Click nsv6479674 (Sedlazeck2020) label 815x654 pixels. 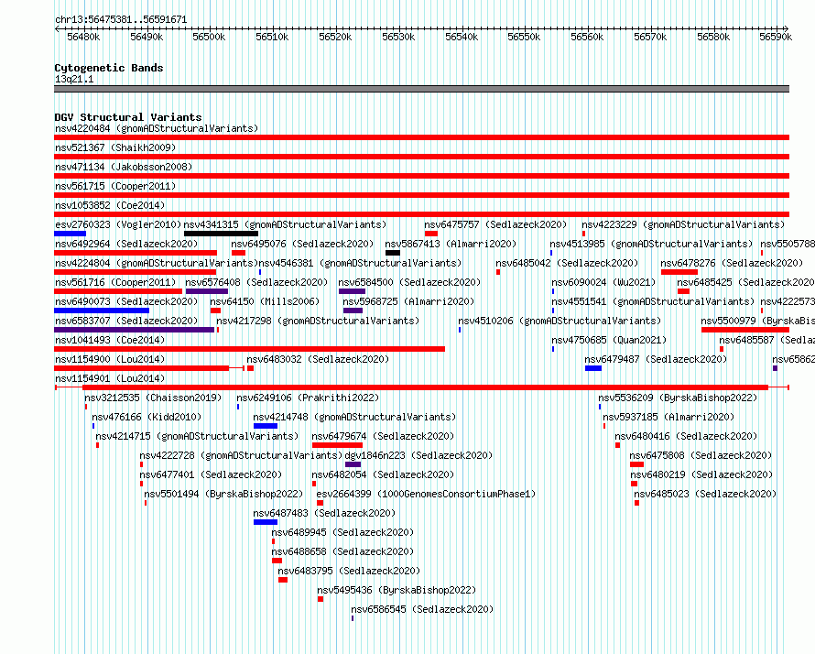tap(383, 436)
